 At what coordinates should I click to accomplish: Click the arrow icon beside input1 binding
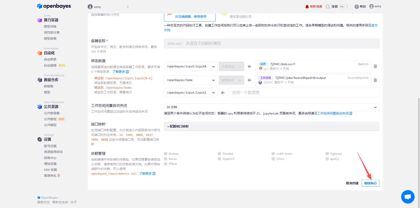223,93
